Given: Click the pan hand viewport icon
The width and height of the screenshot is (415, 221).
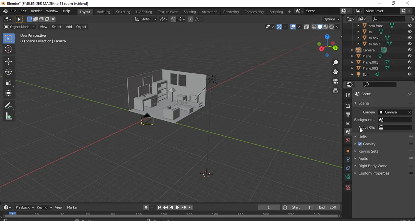Looking at the screenshot, I should [x=336, y=72].
